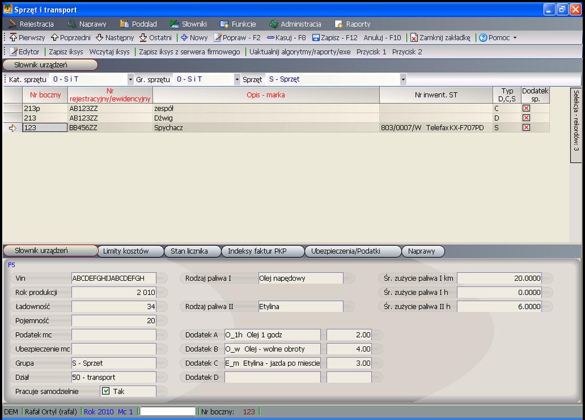Click the Pojemność field
The width and height of the screenshot is (585, 420).
[x=114, y=321]
